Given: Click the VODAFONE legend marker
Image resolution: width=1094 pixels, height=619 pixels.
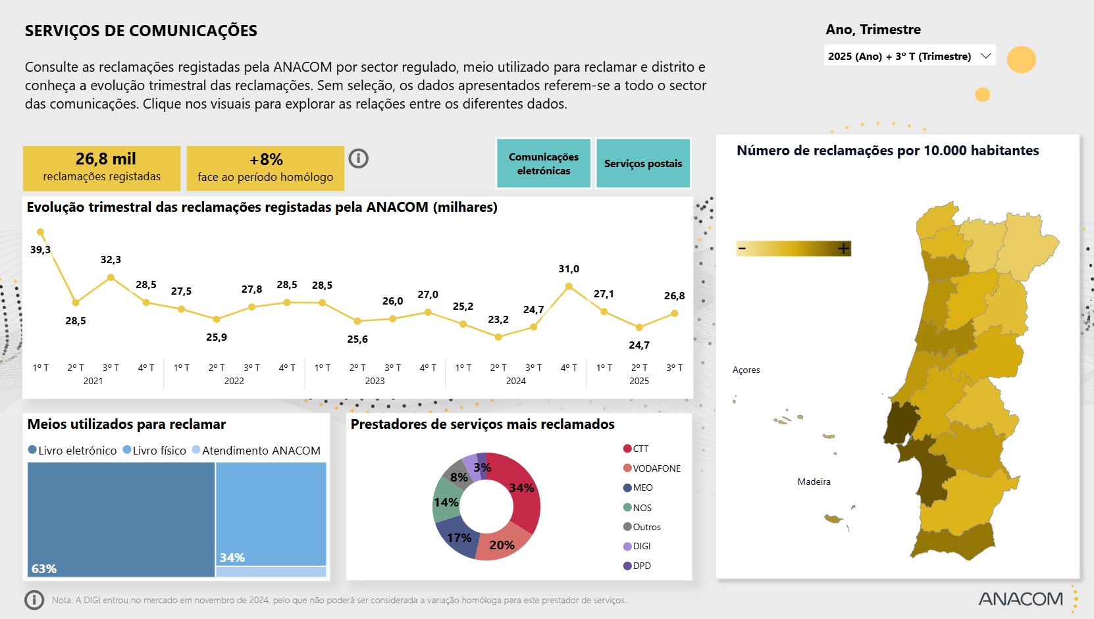Looking at the screenshot, I should tap(627, 468).
